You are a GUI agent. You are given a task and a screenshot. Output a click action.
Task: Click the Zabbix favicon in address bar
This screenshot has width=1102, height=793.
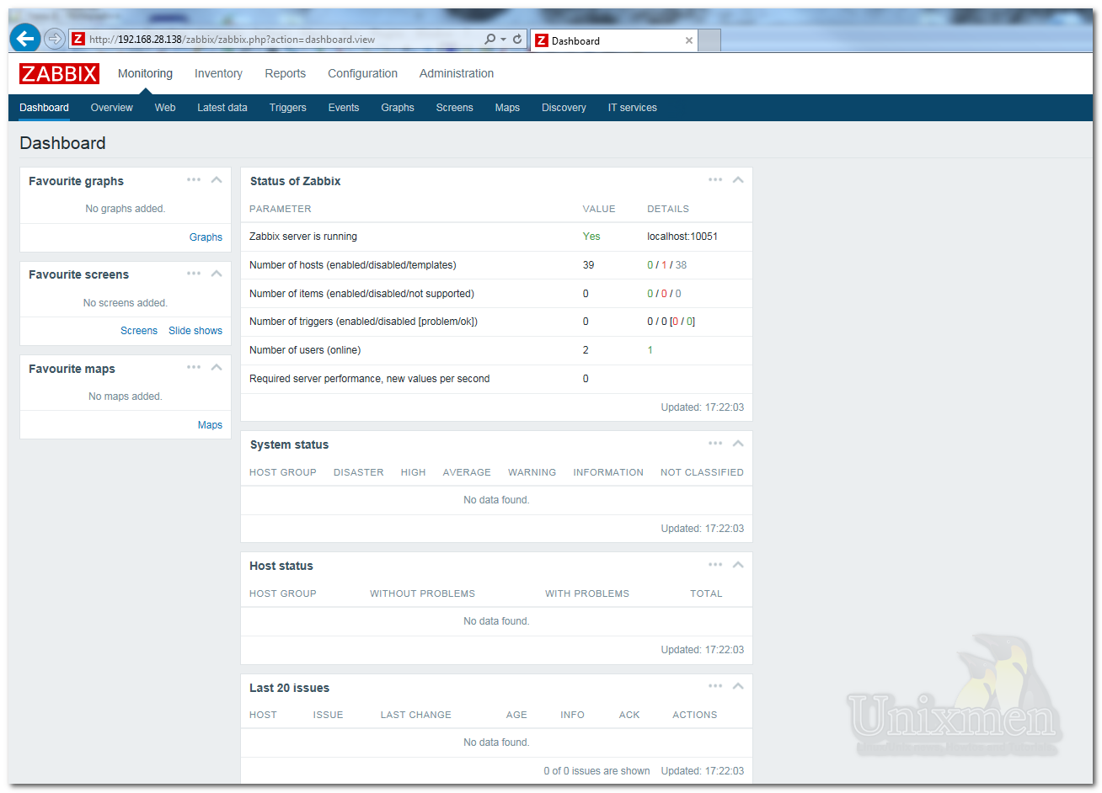78,39
